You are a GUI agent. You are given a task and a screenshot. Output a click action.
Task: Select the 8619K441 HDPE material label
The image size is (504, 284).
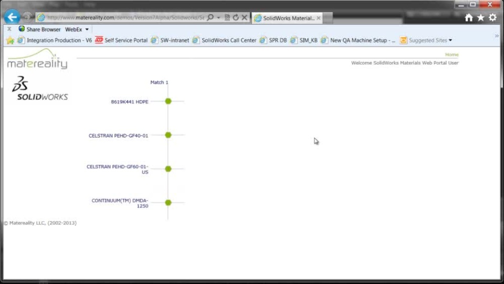[130, 102]
